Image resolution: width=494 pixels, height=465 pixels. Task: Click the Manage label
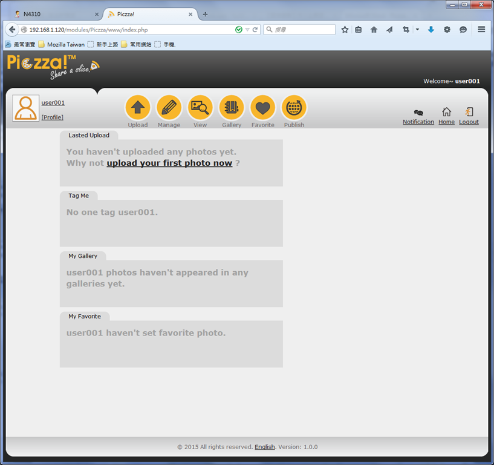tap(169, 125)
